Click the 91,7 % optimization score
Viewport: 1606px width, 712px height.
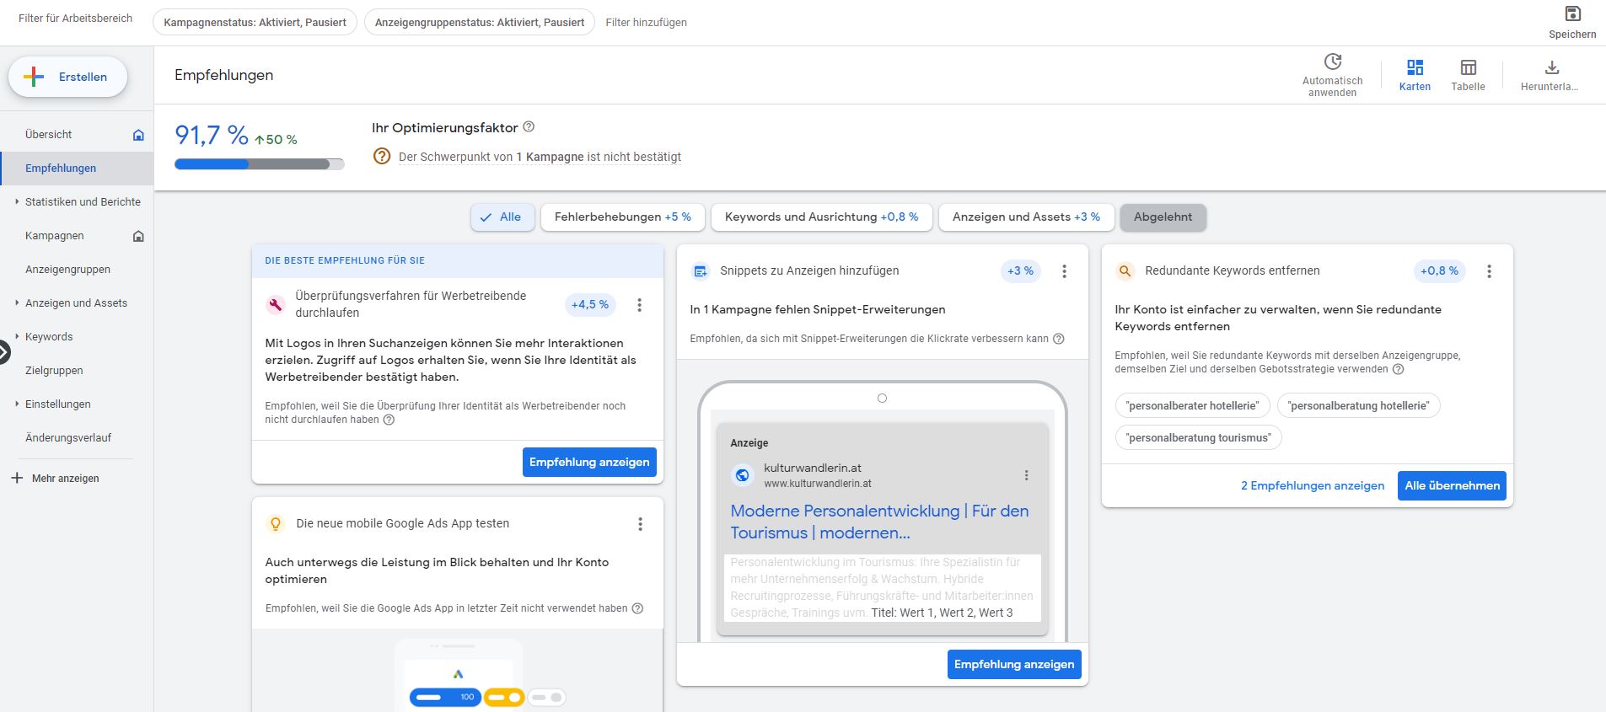coord(212,135)
